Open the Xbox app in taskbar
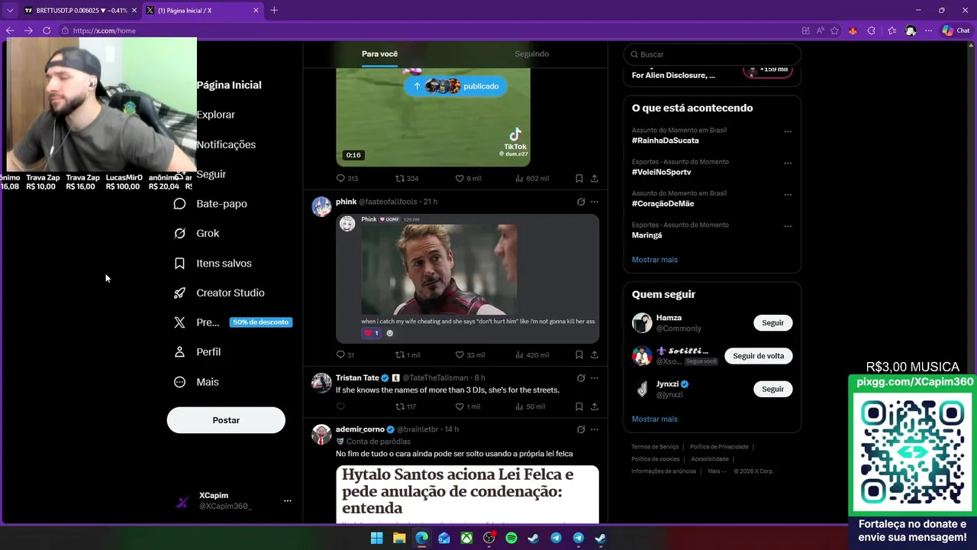 coord(466,539)
